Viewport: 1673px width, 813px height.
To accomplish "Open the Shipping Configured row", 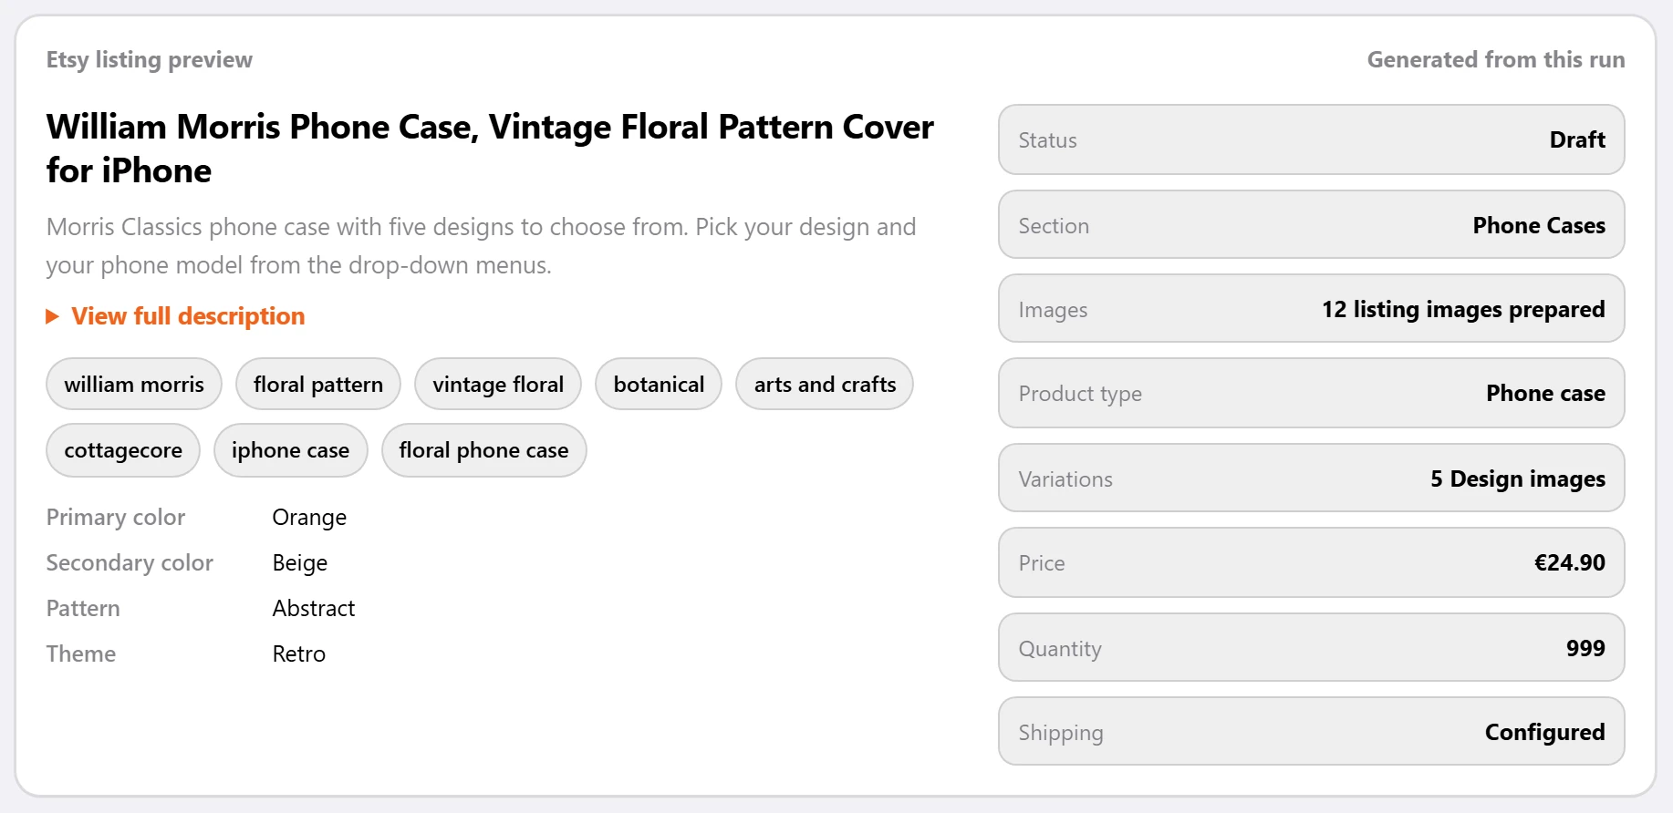I will 1312,732.
